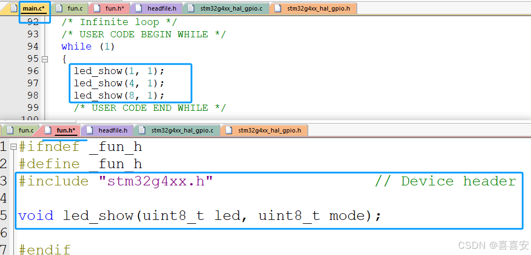
Task: Click line number 94 in gutter
Action: click(33, 46)
